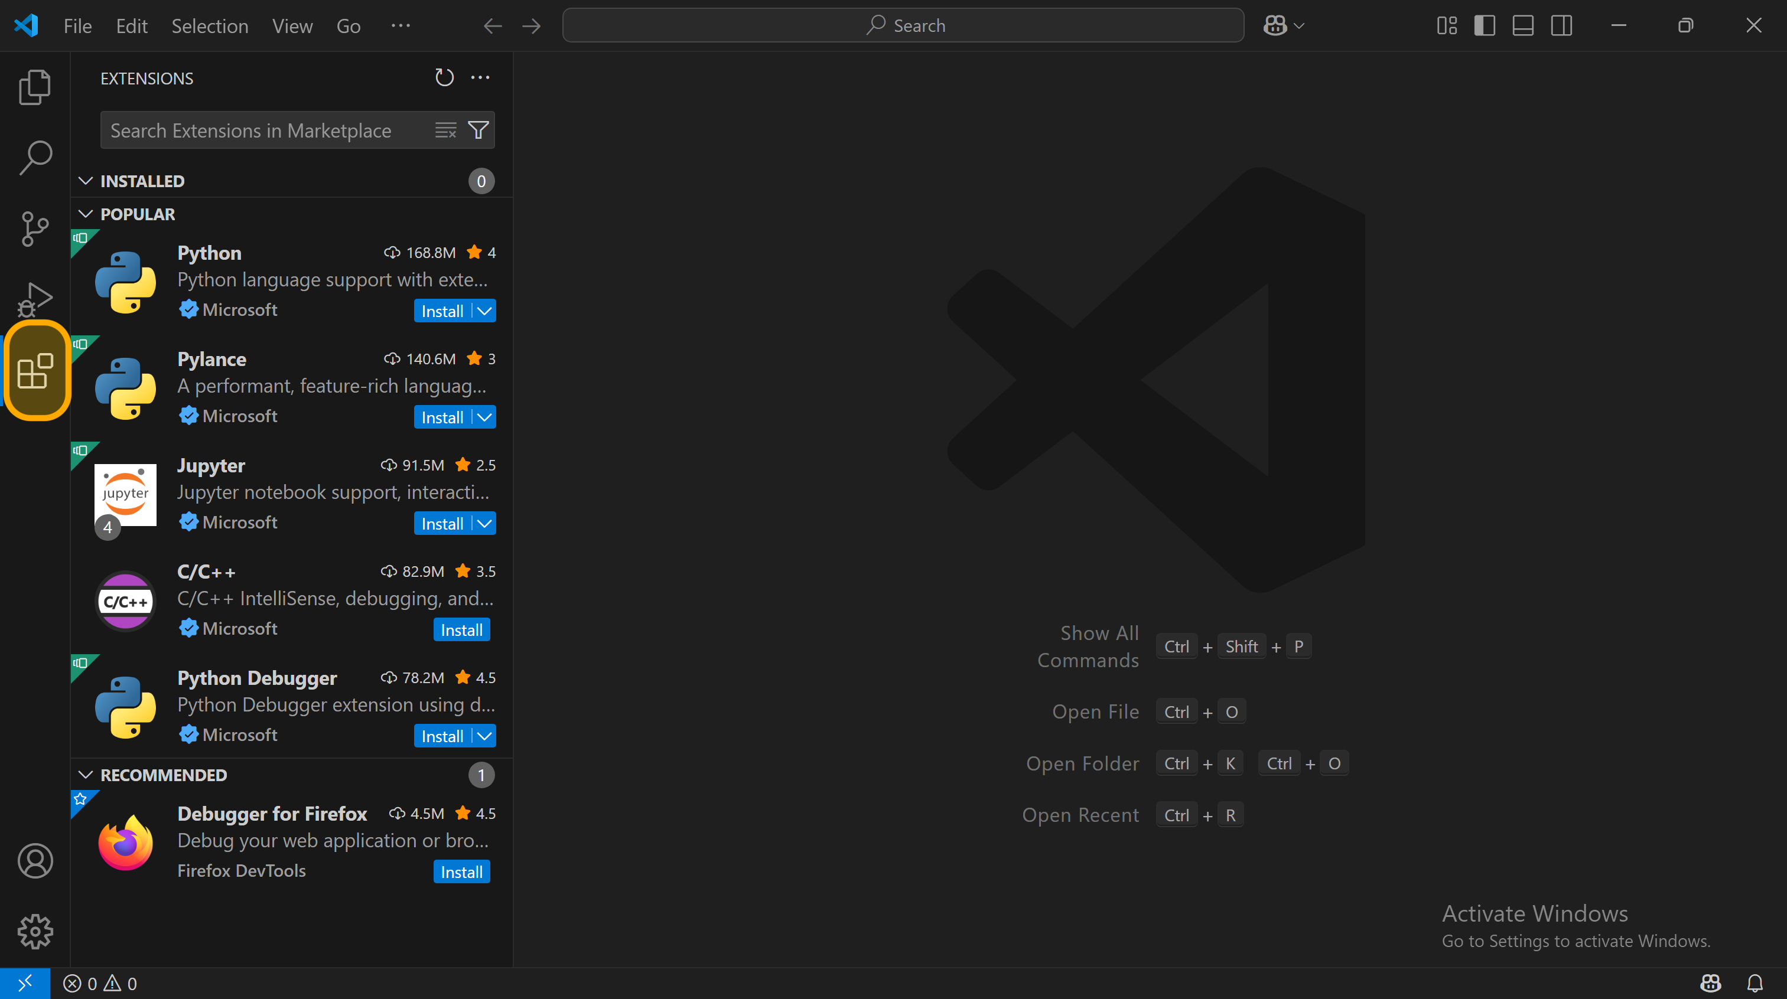The width and height of the screenshot is (1787, 999).
Task: Refresh the extensions list
Action: (444, 78)
